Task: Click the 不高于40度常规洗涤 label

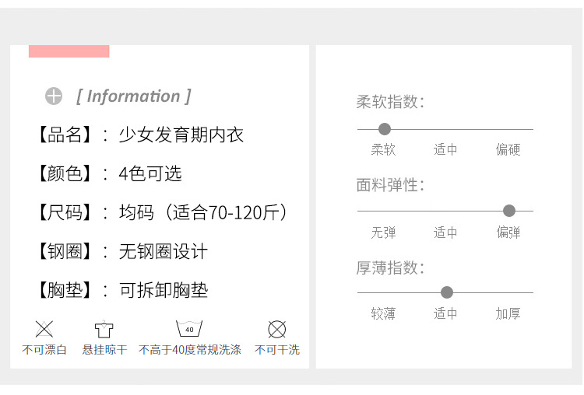Action: coord(190,350)
